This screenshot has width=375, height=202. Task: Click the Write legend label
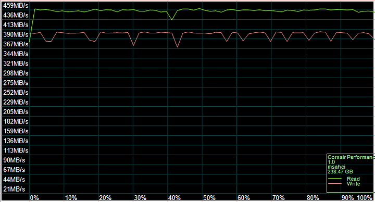[x=353, y=184]
